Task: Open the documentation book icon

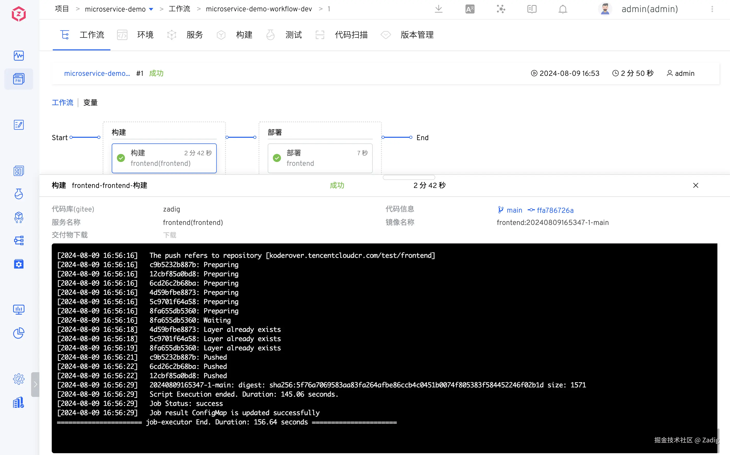Action: tap(532, 9)
